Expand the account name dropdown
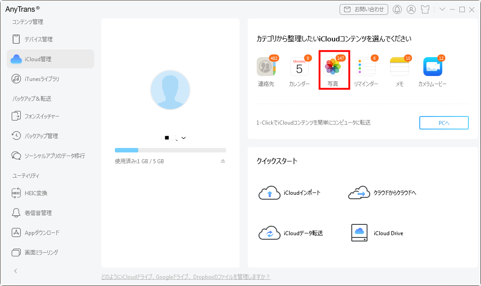 coord(183,138)
